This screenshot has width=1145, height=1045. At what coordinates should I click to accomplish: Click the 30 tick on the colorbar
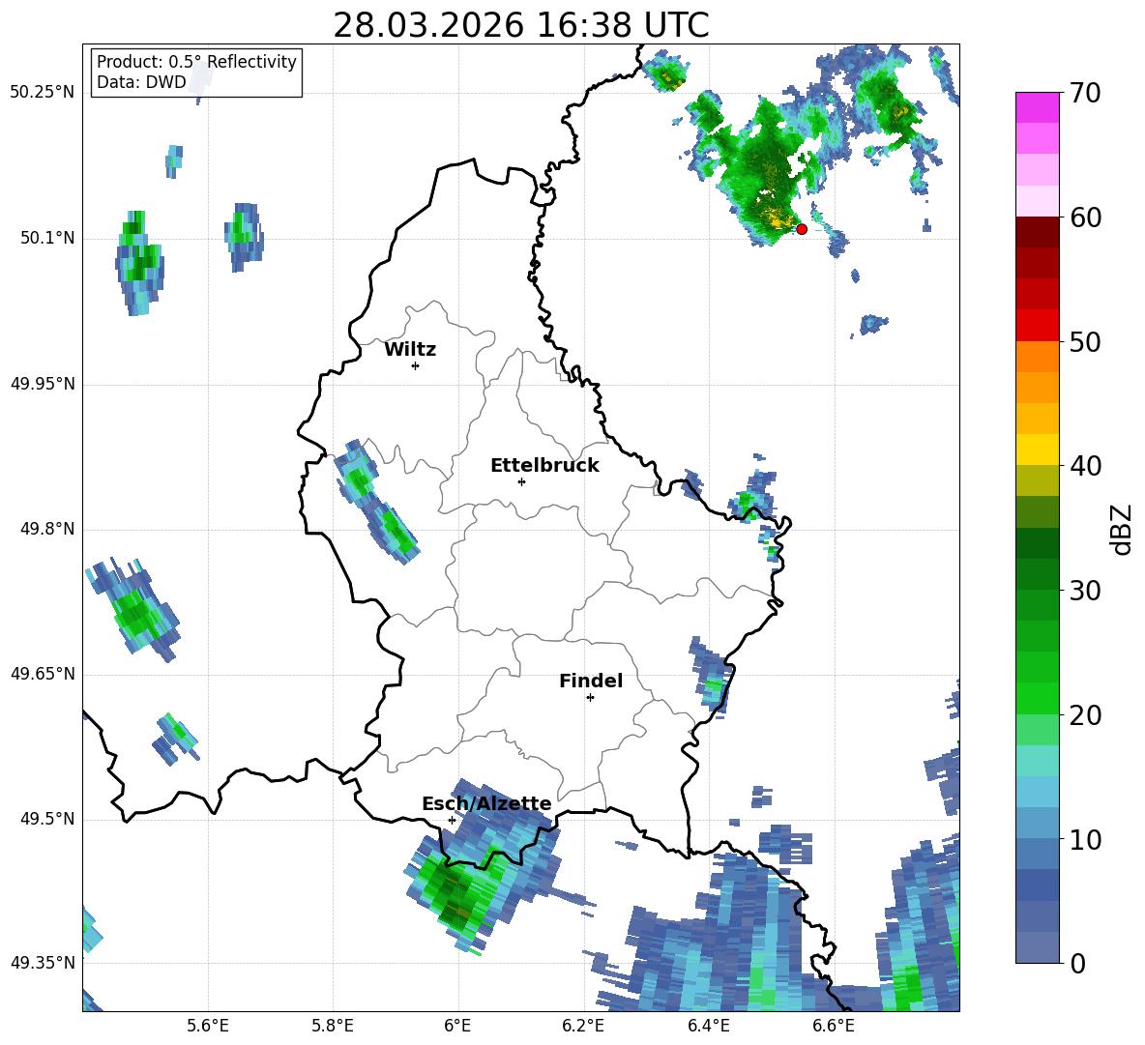1084,591
